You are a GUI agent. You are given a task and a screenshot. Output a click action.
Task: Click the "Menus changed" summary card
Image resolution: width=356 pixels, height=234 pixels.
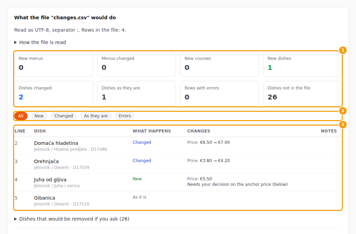click(137, 64)
